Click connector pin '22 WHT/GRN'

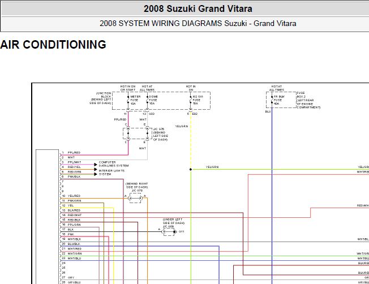72,253
